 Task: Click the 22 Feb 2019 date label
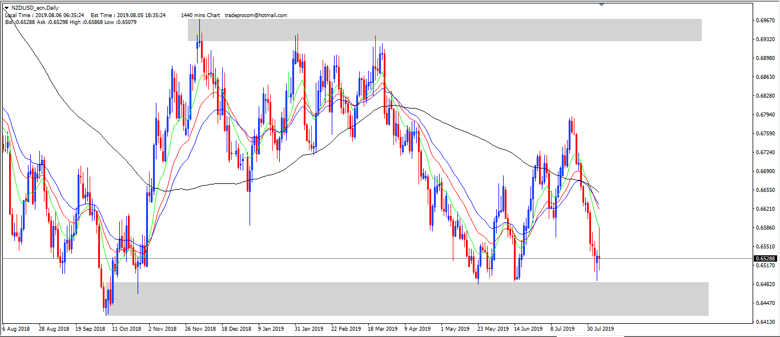point(346,329)
